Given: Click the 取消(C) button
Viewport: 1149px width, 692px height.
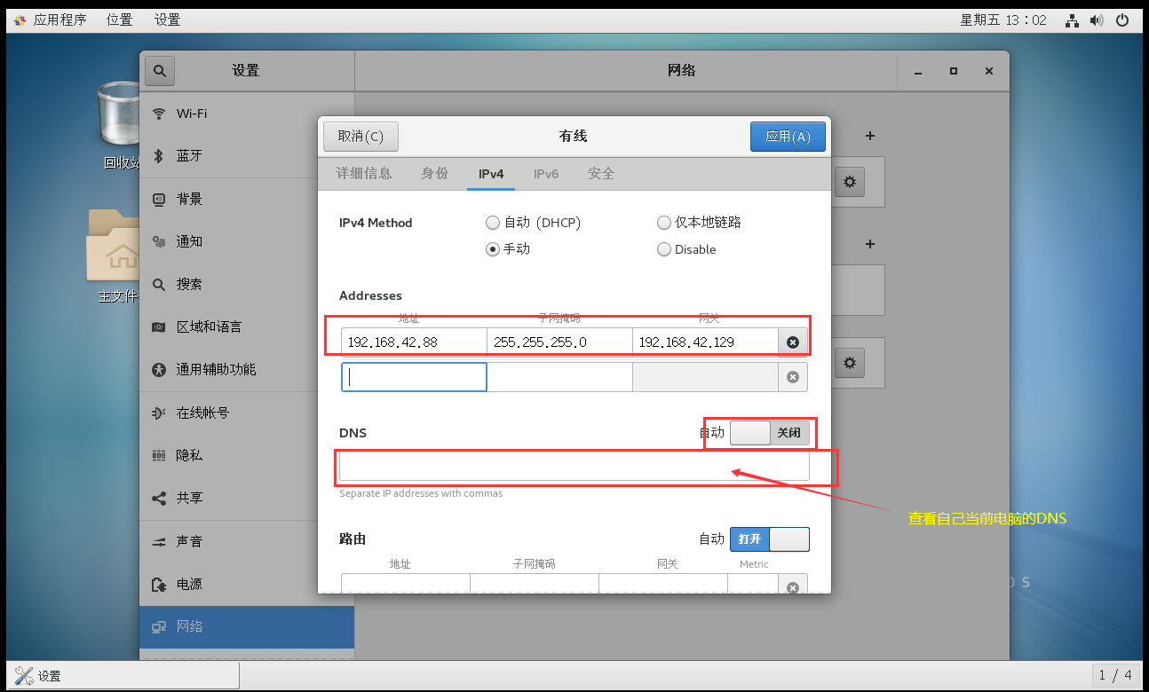Looking at the screenshot, I should click(361, 137).
